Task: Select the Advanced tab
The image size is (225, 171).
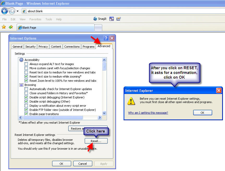Action: (104, 46)
